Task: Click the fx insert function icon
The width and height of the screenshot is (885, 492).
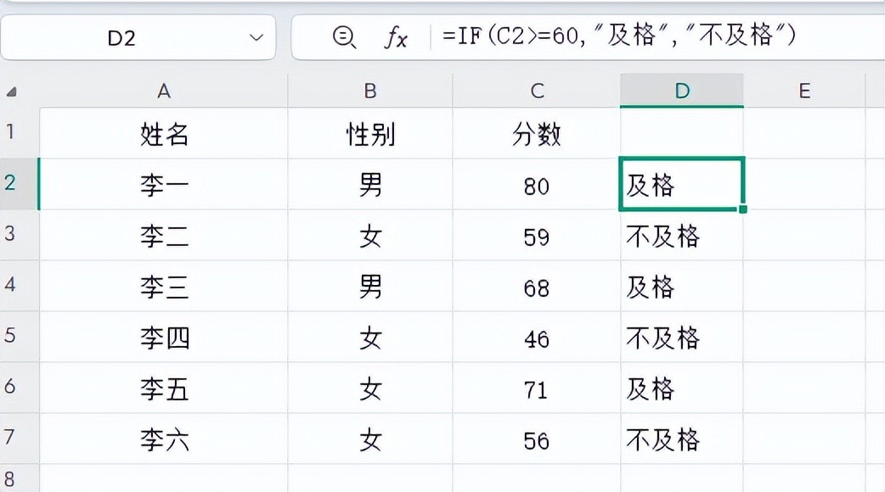Action: (396, 37)
